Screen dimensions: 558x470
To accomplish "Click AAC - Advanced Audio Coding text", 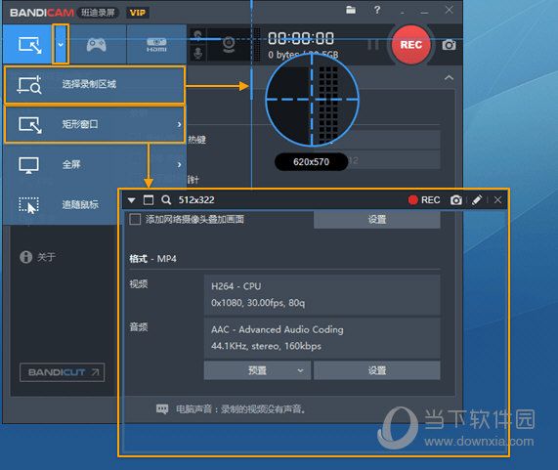I will (x=278, y=329).
